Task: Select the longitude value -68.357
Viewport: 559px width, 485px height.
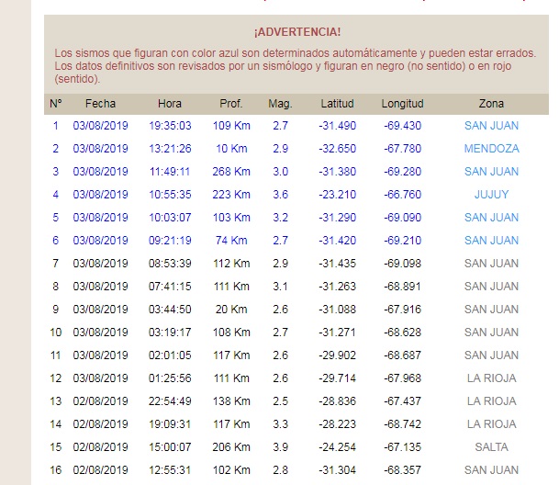Action: click(402, 470)
